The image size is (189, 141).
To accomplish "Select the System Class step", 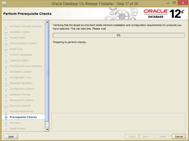I will [18, 38].
